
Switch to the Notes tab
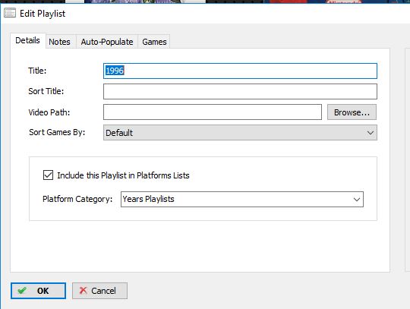pos(60,42)
